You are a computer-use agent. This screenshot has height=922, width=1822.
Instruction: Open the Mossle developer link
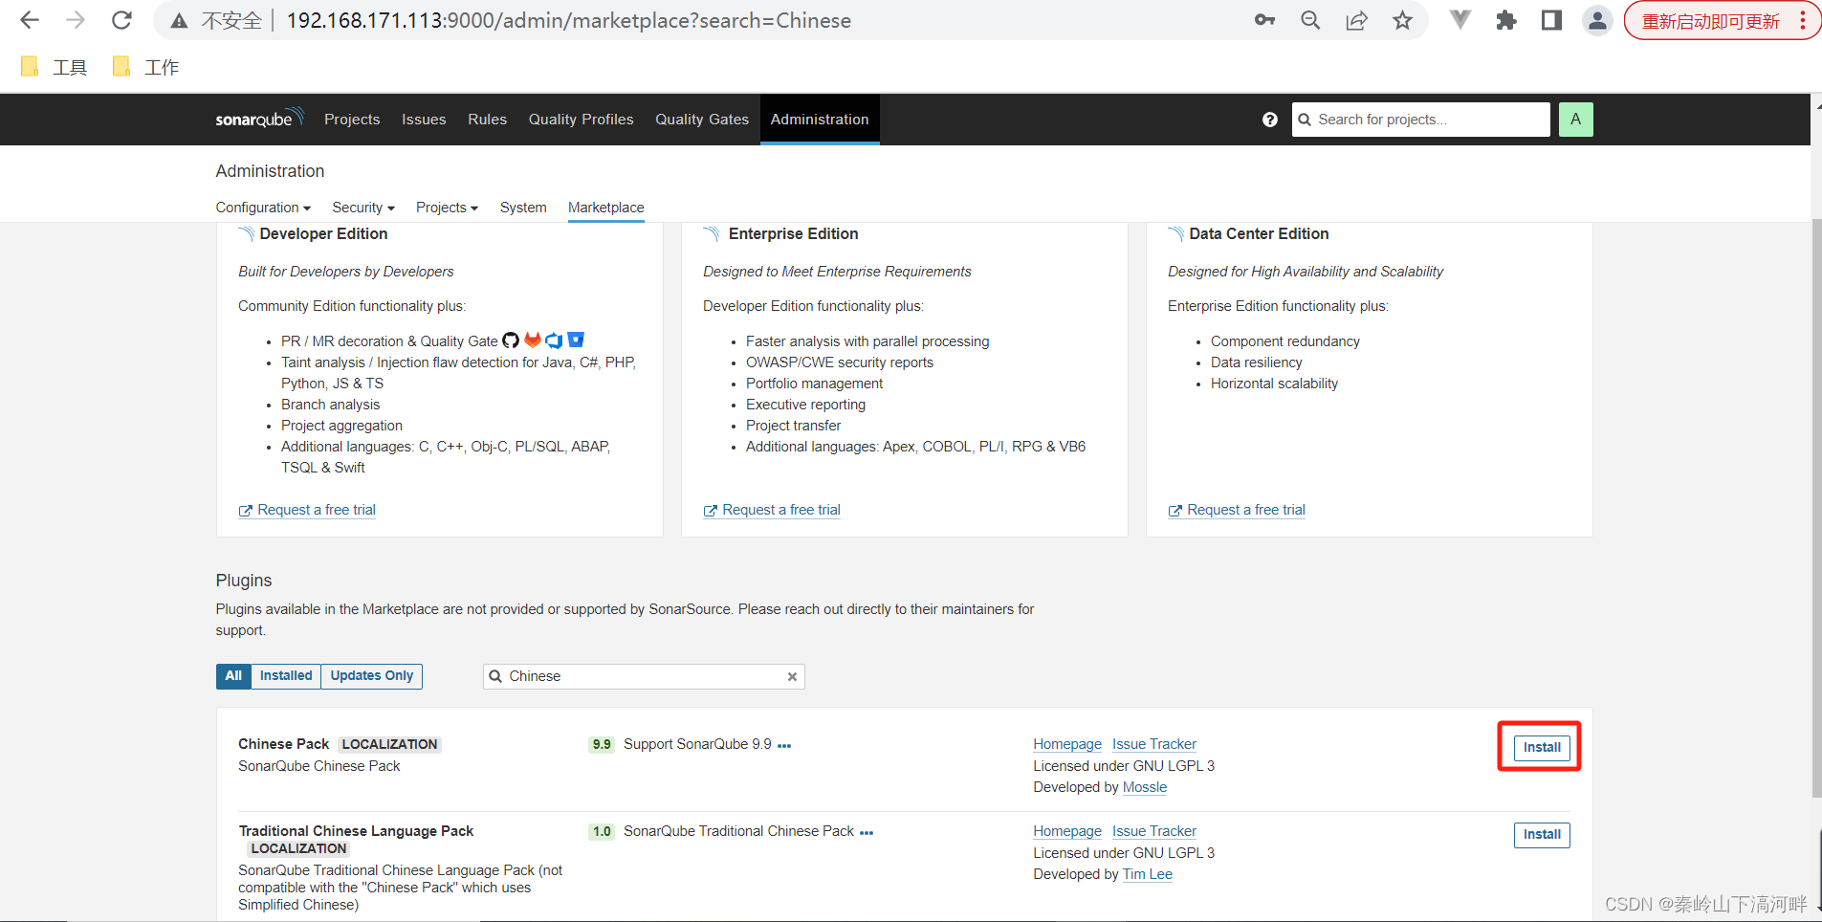coord(1144,787)
